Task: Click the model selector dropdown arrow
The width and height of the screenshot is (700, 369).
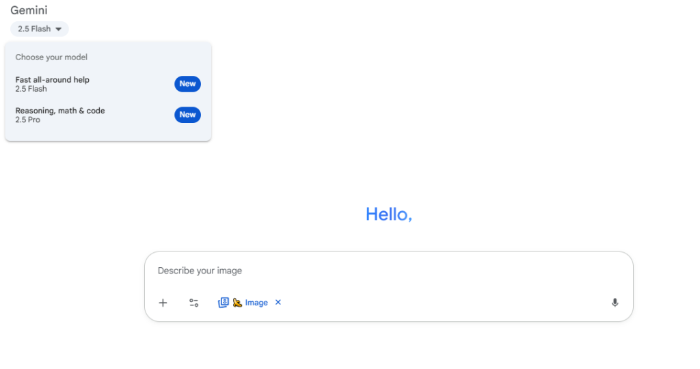Action: pos(59,29)
